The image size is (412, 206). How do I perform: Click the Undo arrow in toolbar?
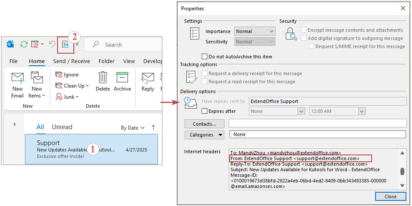52,44
